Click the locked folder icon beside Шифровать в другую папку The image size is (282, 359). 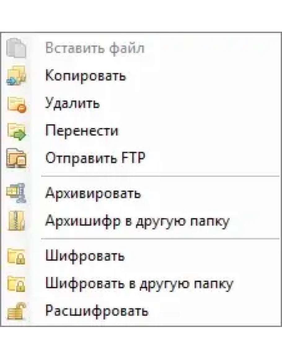tap(16, 284)
